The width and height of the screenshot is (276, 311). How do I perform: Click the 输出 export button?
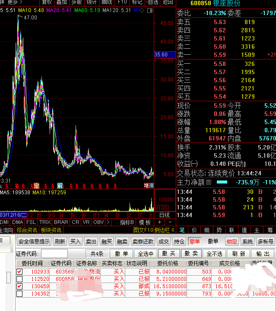tap(263, 254)
